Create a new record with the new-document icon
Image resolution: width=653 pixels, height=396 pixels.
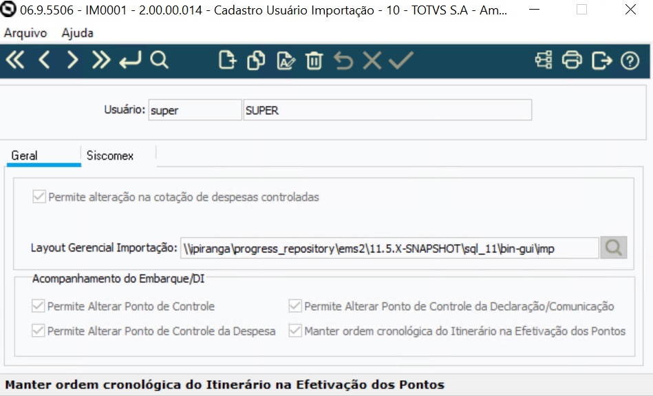click(x=227, y=60)
